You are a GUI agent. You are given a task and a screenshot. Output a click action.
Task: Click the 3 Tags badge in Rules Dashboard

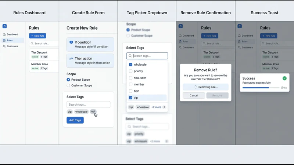[x=44, y=57]
